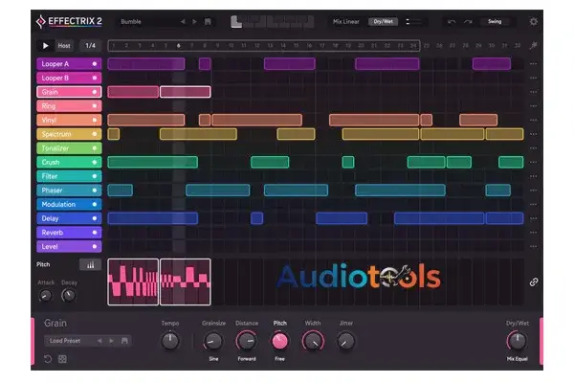The height and width of the screenshot is (383, 574).
Task: Change the Mix Equal mode selector
Action: point(517,359)
